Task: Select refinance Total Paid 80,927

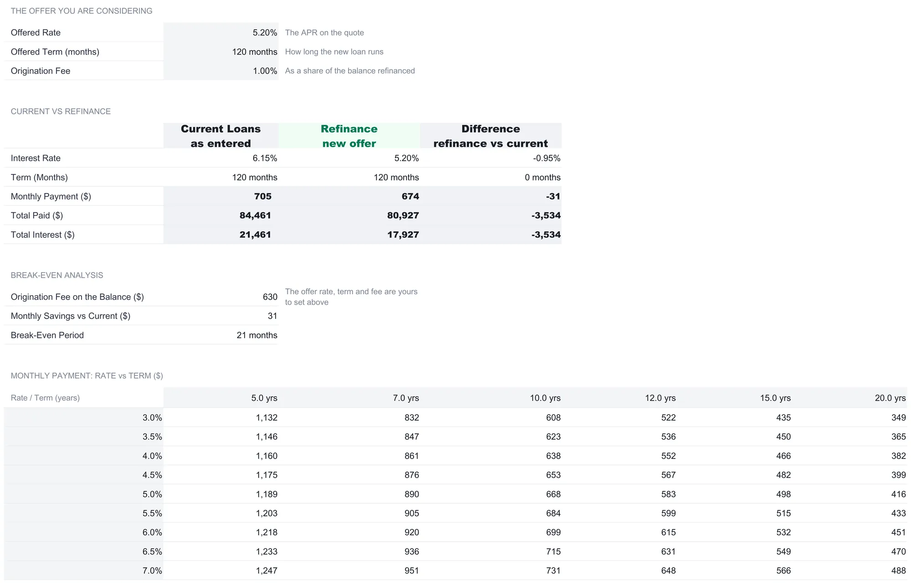Action: pyautogui.click(x=349, y=215)
